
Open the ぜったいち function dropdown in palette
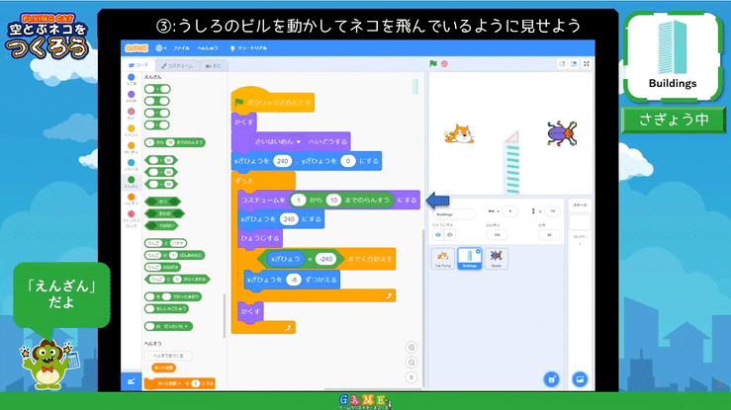176,327
